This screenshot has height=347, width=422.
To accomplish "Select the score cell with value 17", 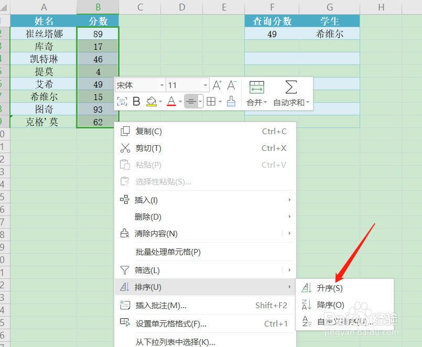I will (98, 47).
